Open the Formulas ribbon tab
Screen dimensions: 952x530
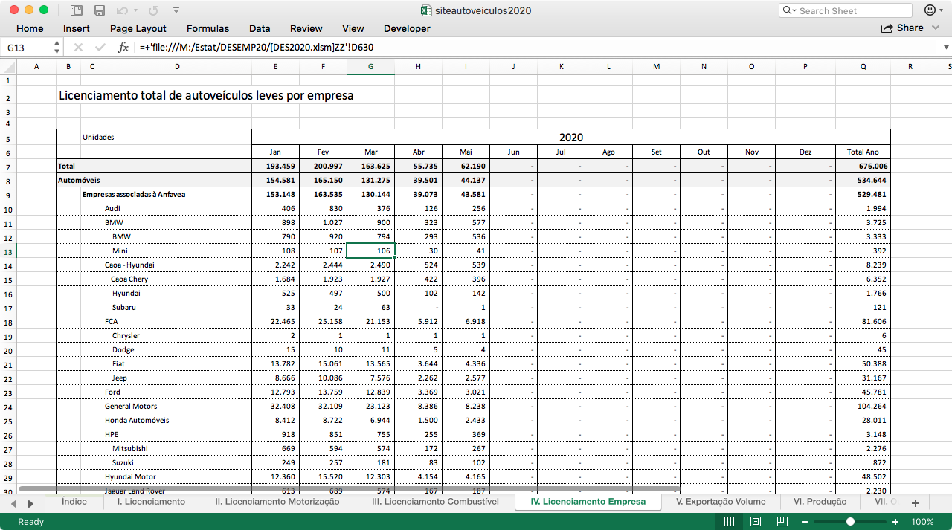pyautogui.click(x=208, y=28)
